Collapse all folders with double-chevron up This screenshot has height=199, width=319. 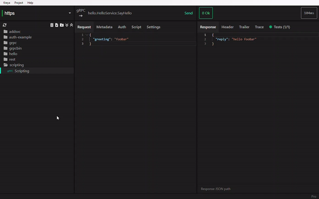click(x=71, y=25)
